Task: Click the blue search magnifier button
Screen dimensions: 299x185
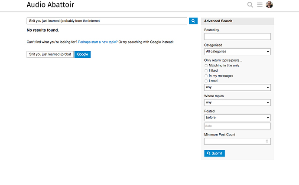Action: pyautogui.click(x=193, y=20)
